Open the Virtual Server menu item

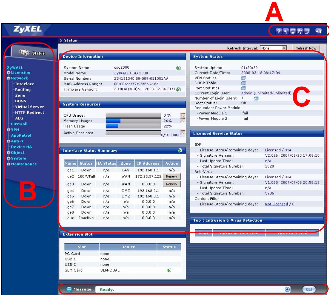29,107
